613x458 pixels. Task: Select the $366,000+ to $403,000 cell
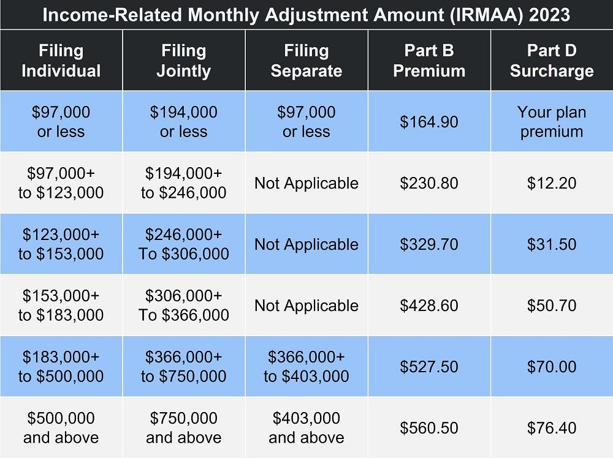coord(306,367)
